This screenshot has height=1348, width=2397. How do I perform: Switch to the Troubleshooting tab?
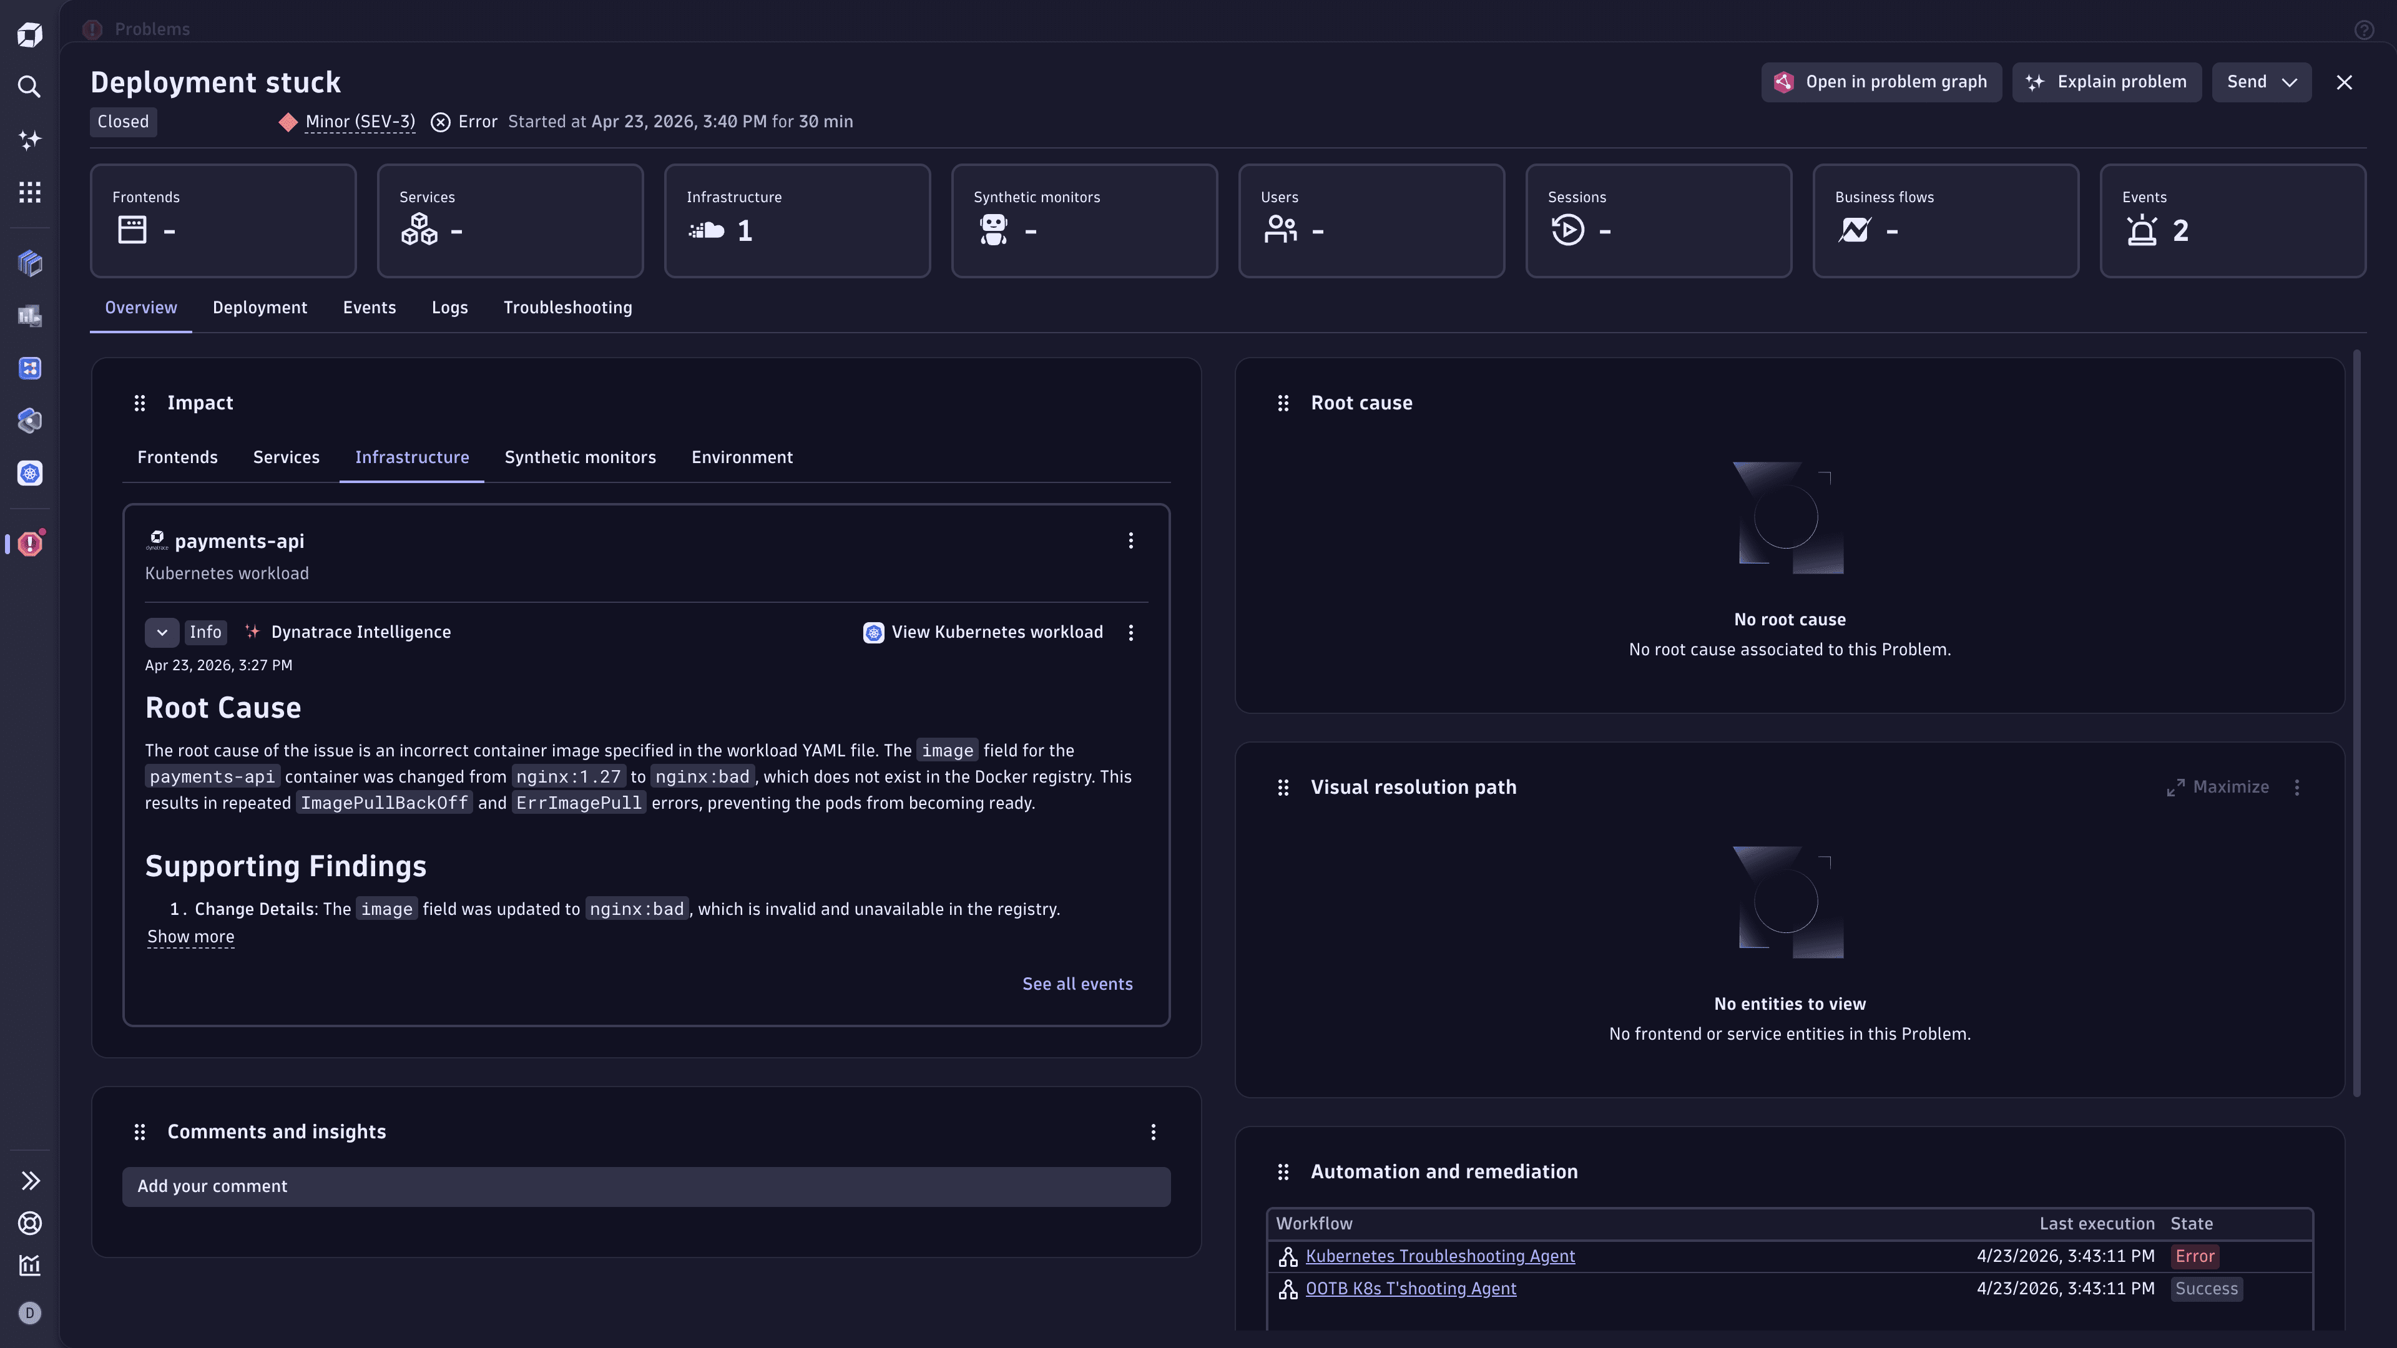567,307
